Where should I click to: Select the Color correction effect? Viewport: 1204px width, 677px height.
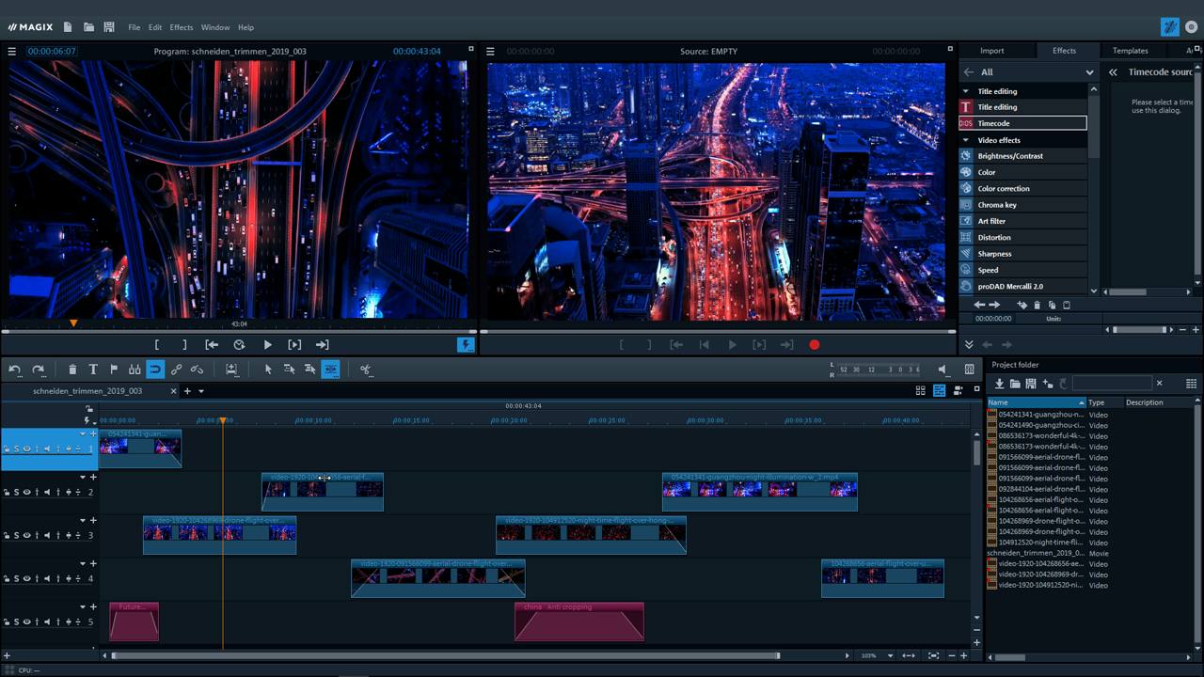1022,189
